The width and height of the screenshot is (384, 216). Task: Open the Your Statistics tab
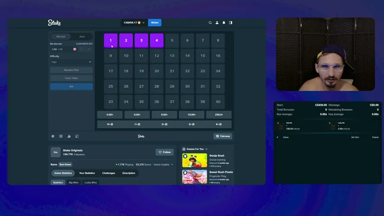click(87, 173)
